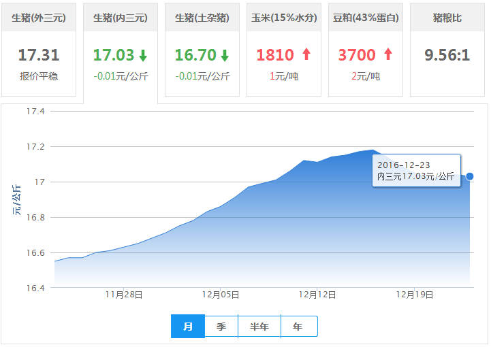The image size is (491, 347).
Task: Select the 生猪(外三元) price card
Action: pos(39,50)
